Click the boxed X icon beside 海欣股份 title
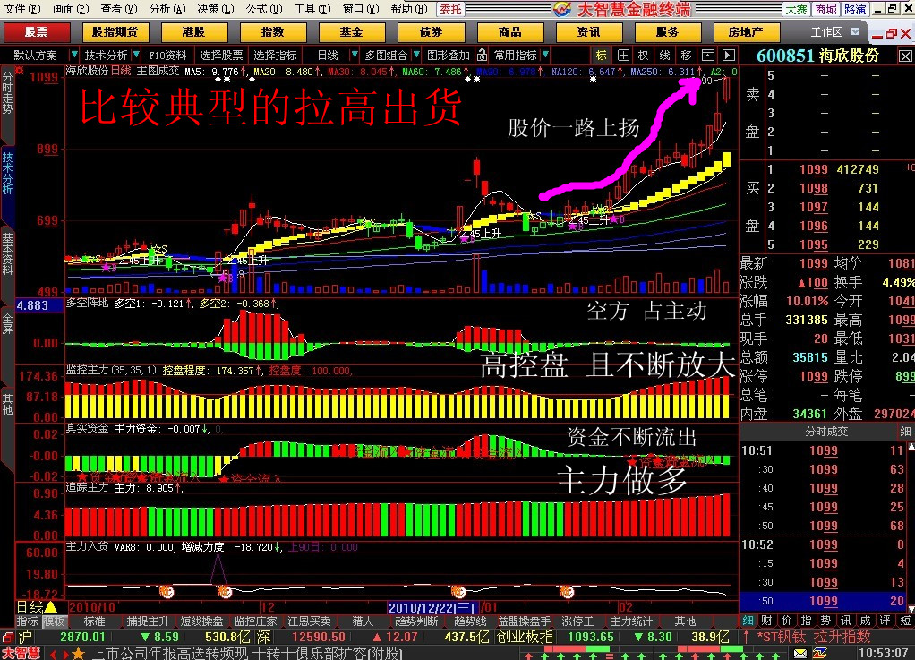915x660 pixels. [x=905, y=56]
